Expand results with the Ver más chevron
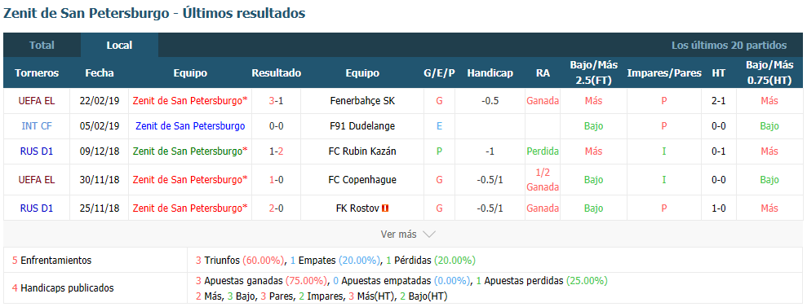 coord(429,235)
